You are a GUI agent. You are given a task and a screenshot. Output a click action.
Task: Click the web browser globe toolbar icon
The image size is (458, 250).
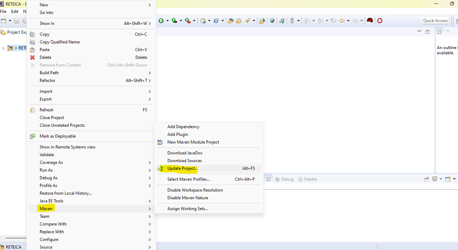coord(272,21)
